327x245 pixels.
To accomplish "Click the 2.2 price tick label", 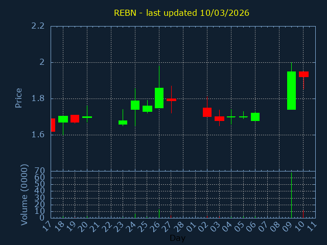I will (x=37, y=26).
